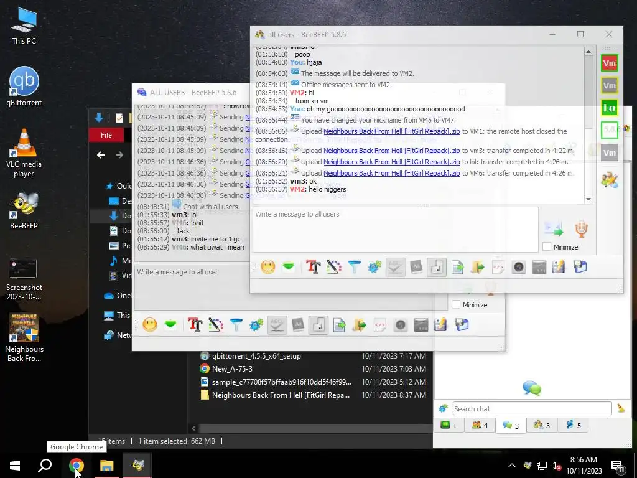637x478 pixels.
Task: Click blue funnel icon in back ALL USERS window
Action: coord(236,325)
